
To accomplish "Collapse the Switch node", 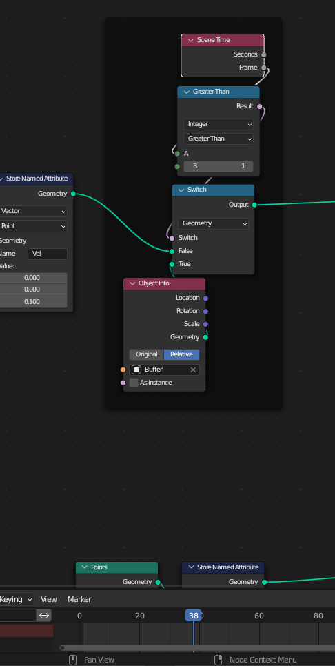I will pyautogui.click(x=181, y=190).
